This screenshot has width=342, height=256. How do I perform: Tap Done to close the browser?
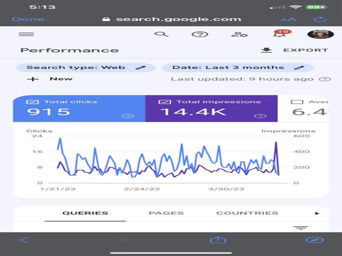28,19
